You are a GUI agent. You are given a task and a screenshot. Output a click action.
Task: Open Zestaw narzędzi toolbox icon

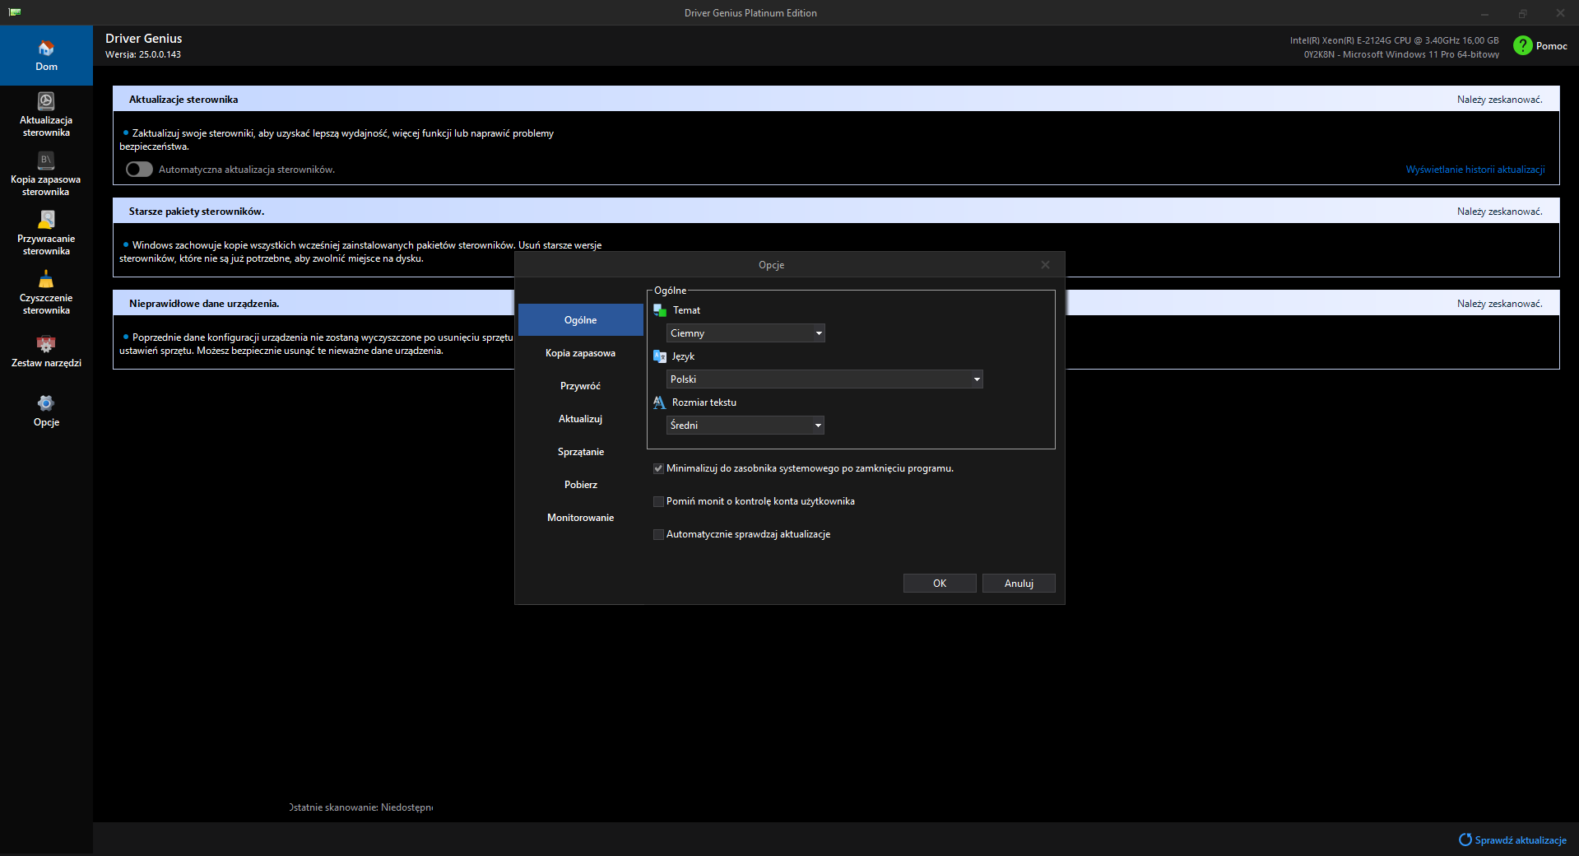(x=46, y=343)
